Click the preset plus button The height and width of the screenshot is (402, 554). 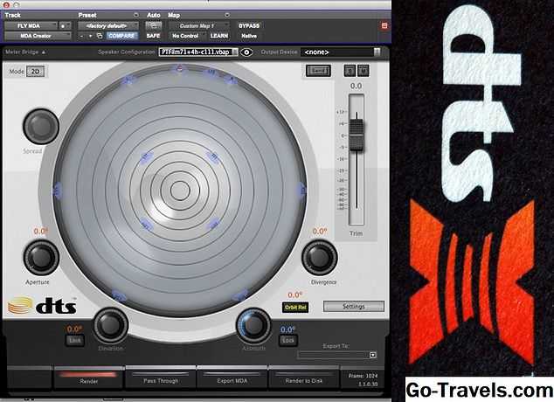point(90,36)
